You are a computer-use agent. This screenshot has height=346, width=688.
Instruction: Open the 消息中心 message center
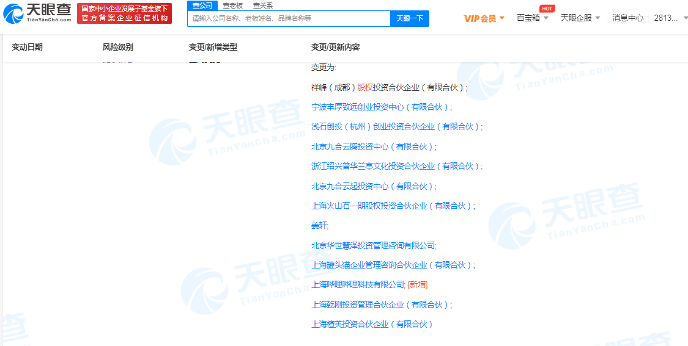coord(627,18)
